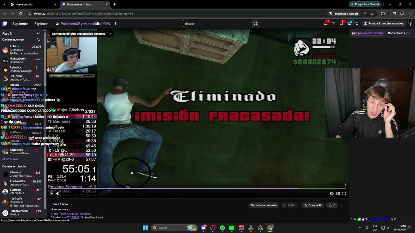Switch to the Comentarios (0) tab

[x=398, y=33]
